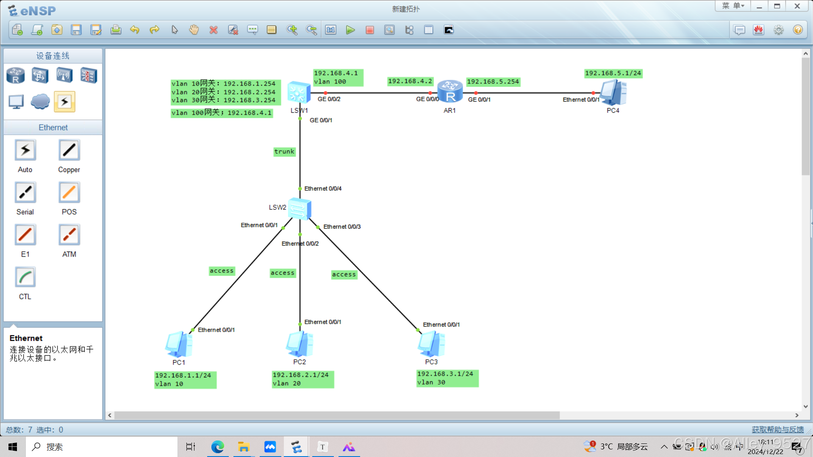813x457 pixels.
Task: Select the Cloud device category
Action: tap(40, 102)
